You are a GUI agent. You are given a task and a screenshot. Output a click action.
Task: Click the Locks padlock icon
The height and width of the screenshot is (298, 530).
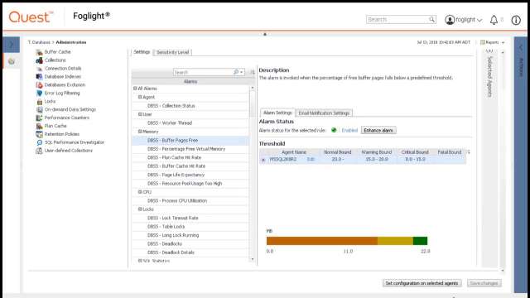39,101
